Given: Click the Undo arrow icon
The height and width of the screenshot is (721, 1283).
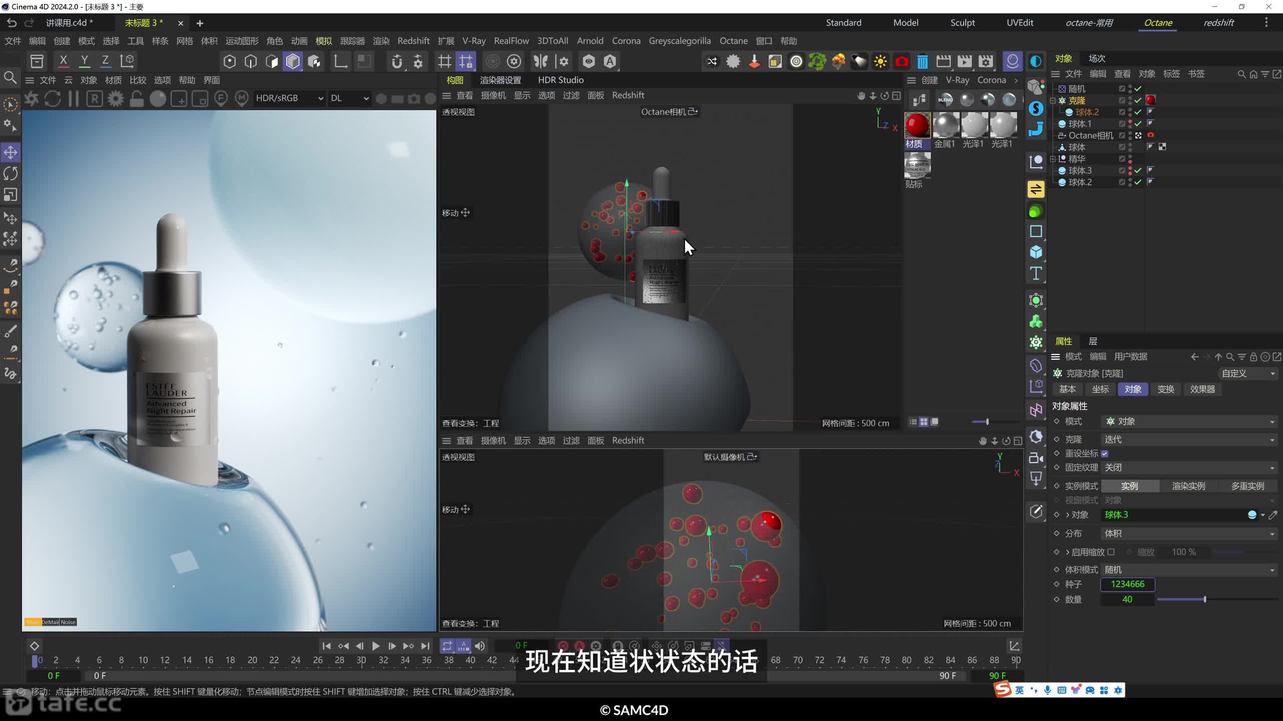Looking at the screenshot, I should (x=12, y=23).
